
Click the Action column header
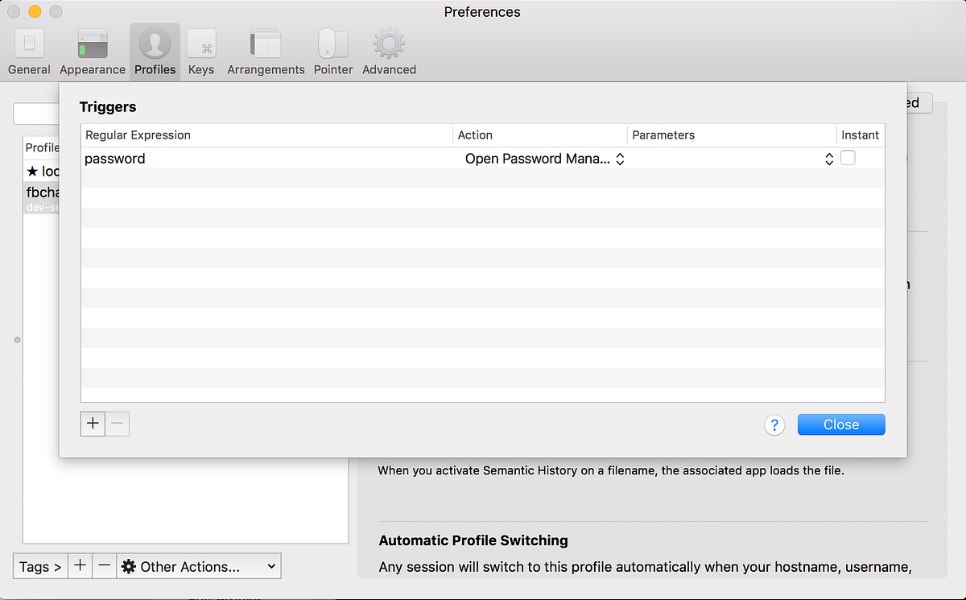pos(539,135)
